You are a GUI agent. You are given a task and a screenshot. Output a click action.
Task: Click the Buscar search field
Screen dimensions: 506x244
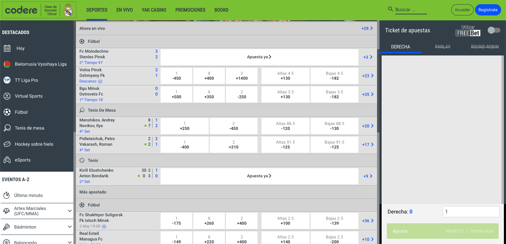click(x=411, y=10)
